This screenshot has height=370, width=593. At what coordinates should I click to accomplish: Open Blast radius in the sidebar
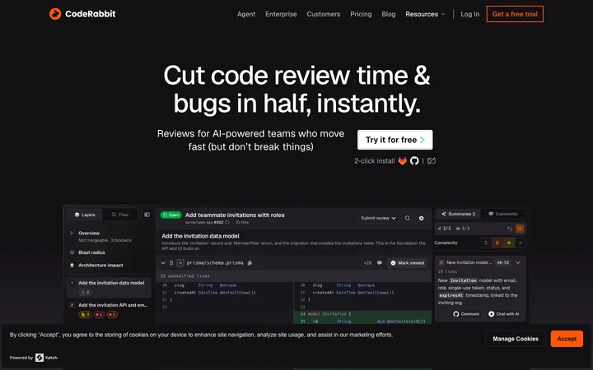tap(91, 252)
